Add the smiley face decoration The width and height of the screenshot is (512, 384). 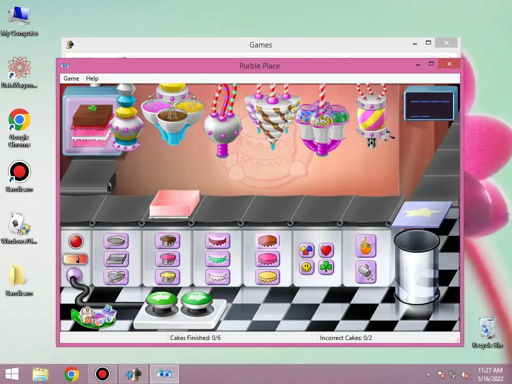(x=306, y=267)
